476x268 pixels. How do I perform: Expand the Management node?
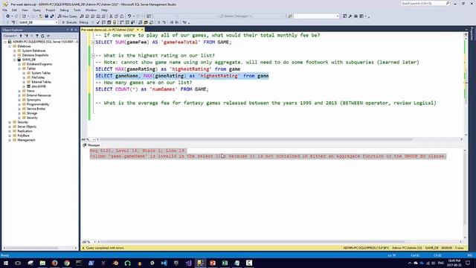click(x=10, y=140)
